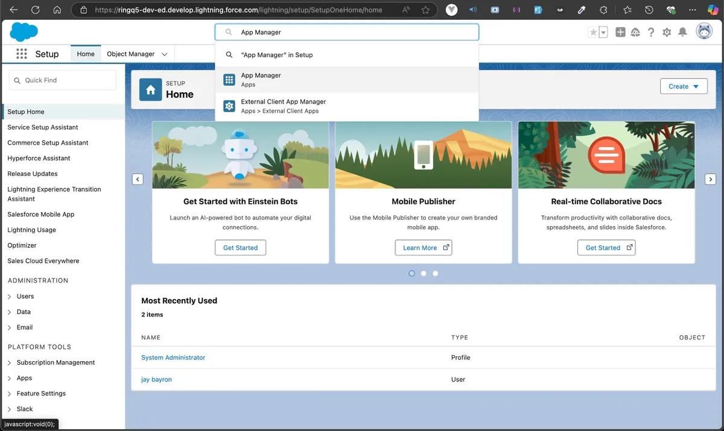724x431 pixels.
Task: Open the Setup gear icon
Action: click(x=667, y=33)
